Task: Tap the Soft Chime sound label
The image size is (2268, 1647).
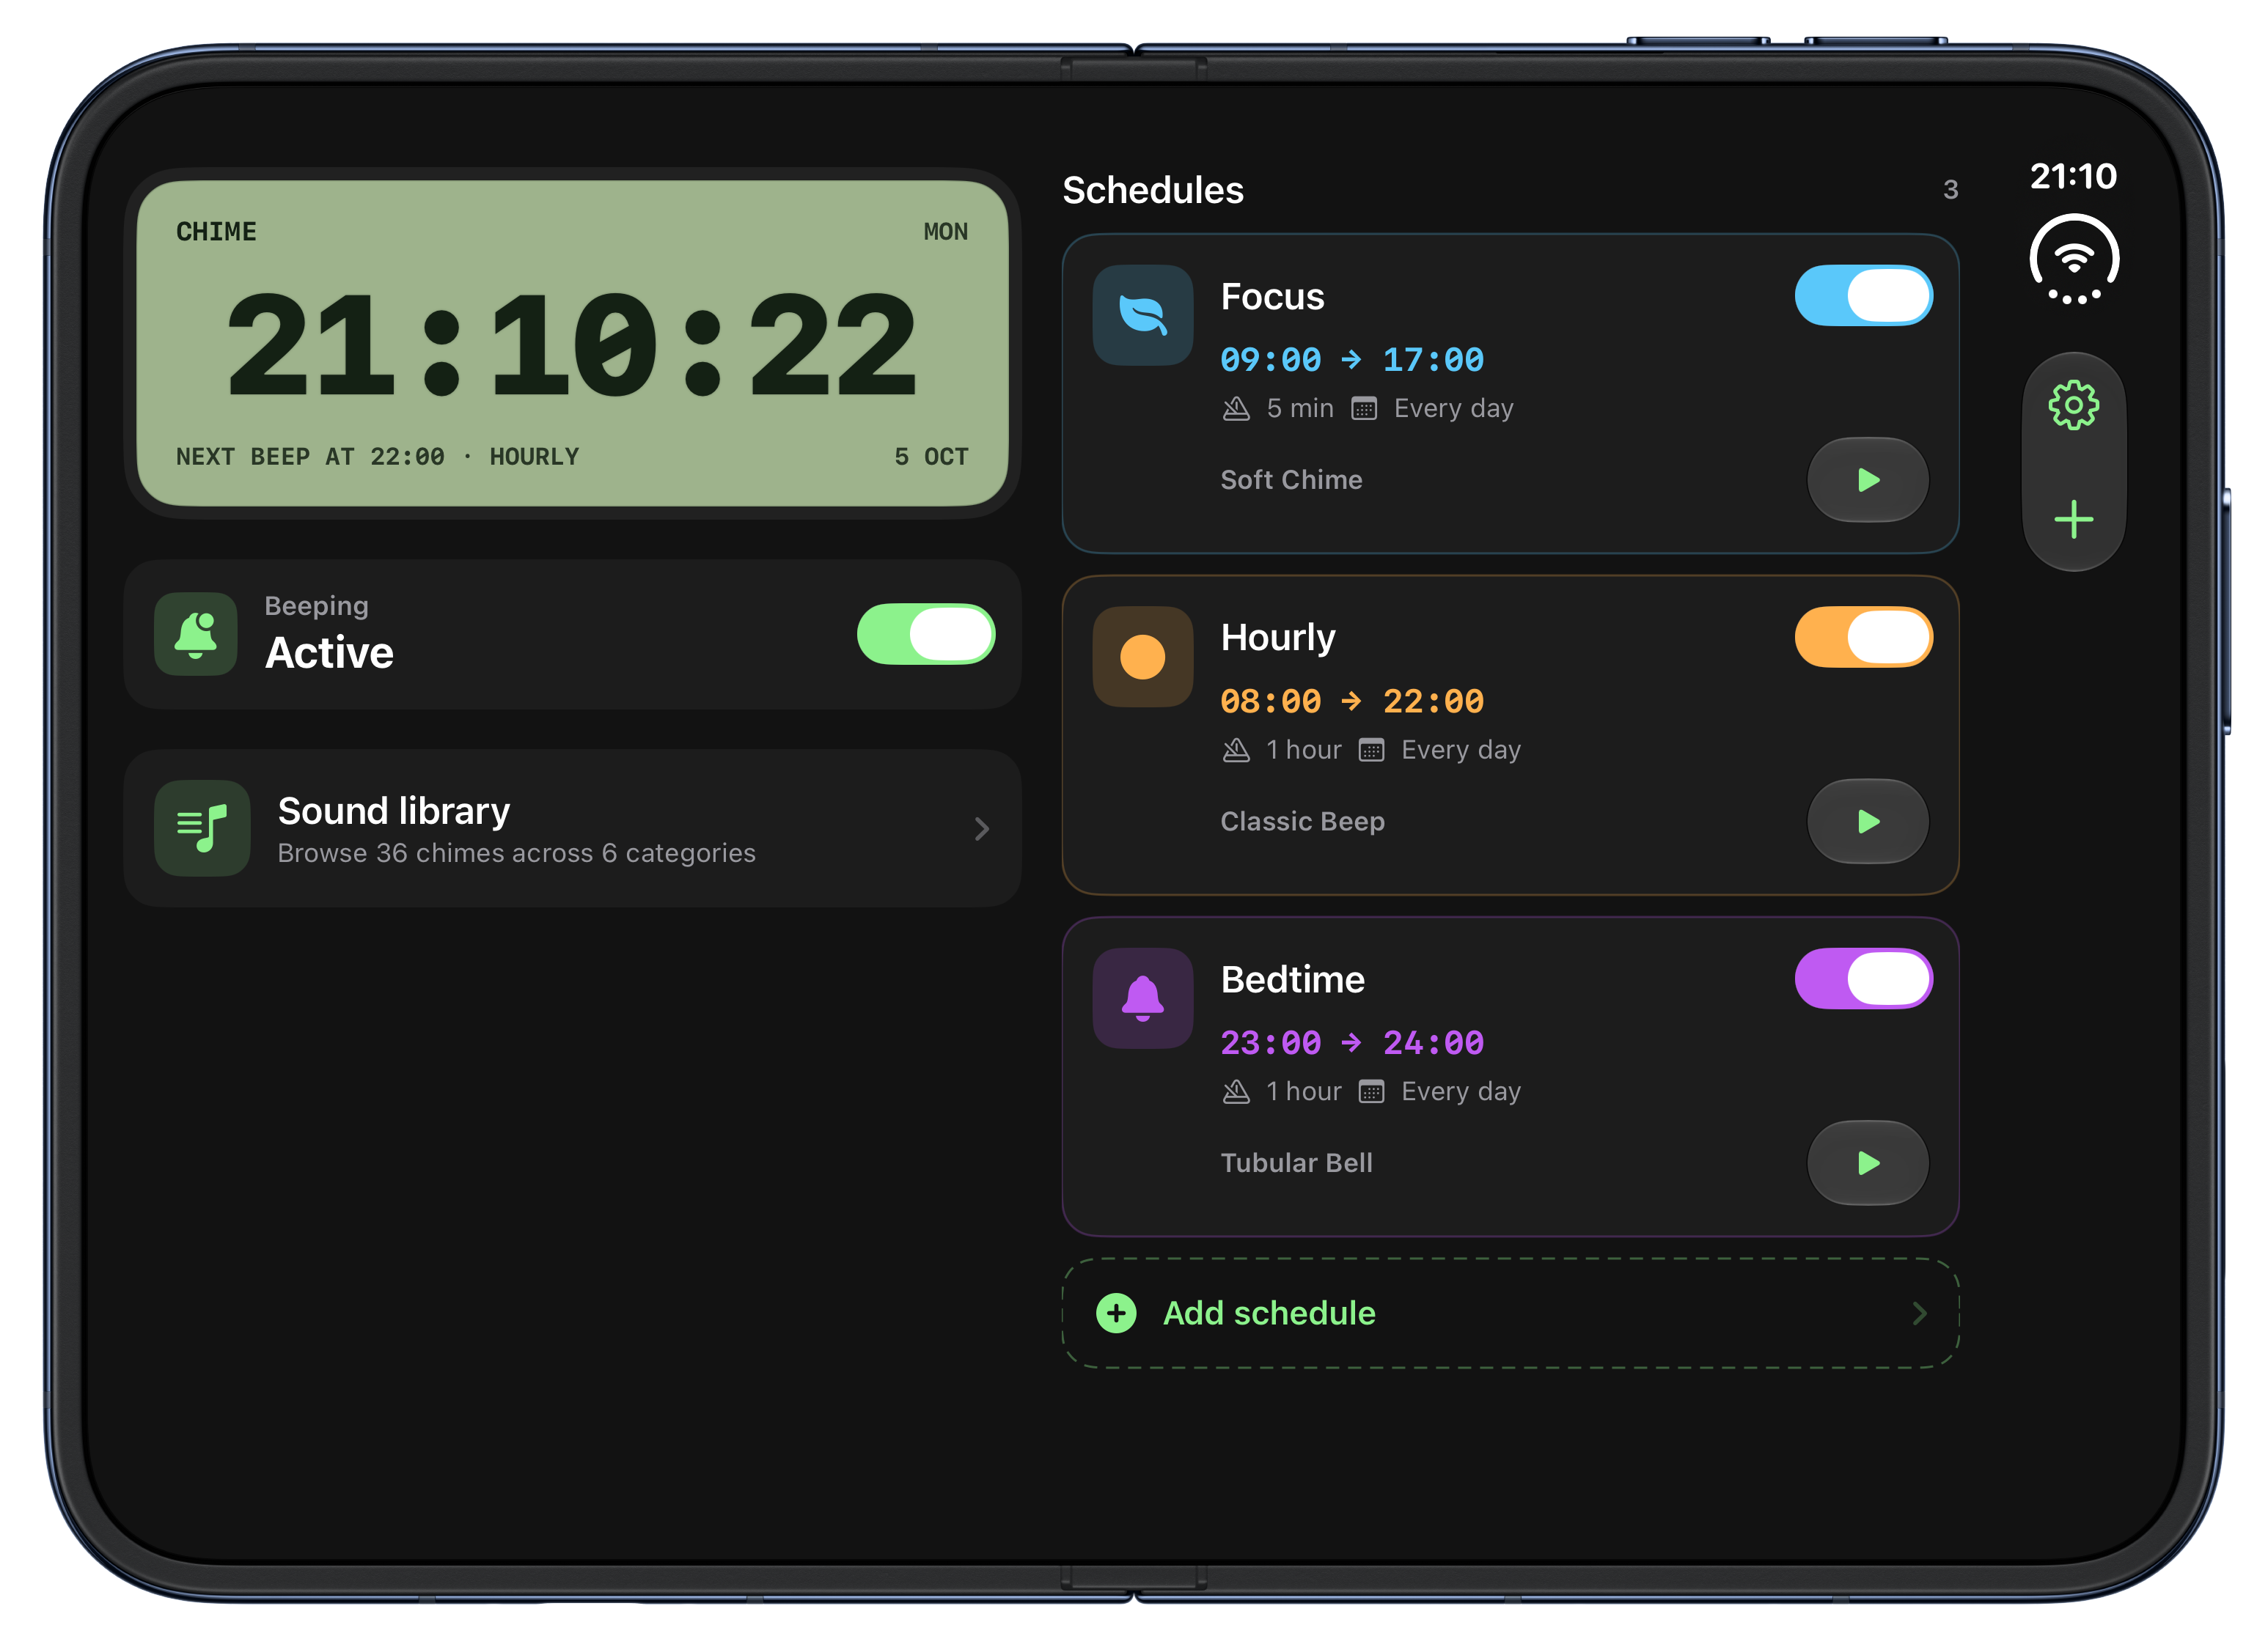Action: 1291,479
